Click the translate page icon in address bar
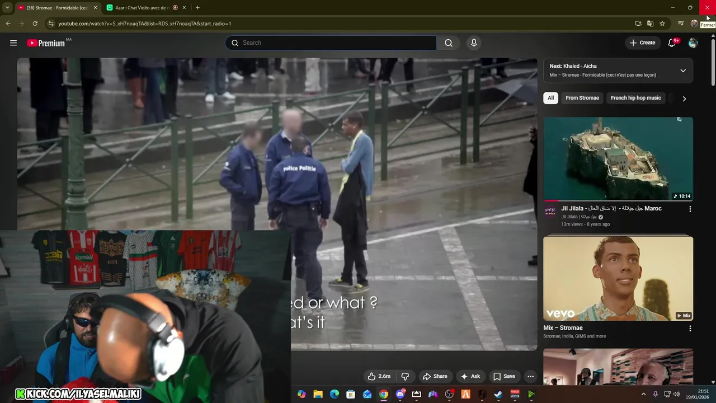 (x=650, y=24)
